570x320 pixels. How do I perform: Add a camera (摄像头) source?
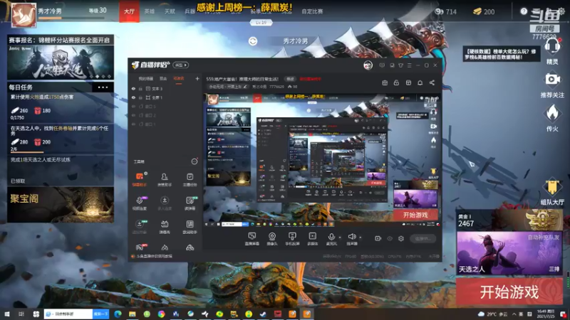(272, 239)
